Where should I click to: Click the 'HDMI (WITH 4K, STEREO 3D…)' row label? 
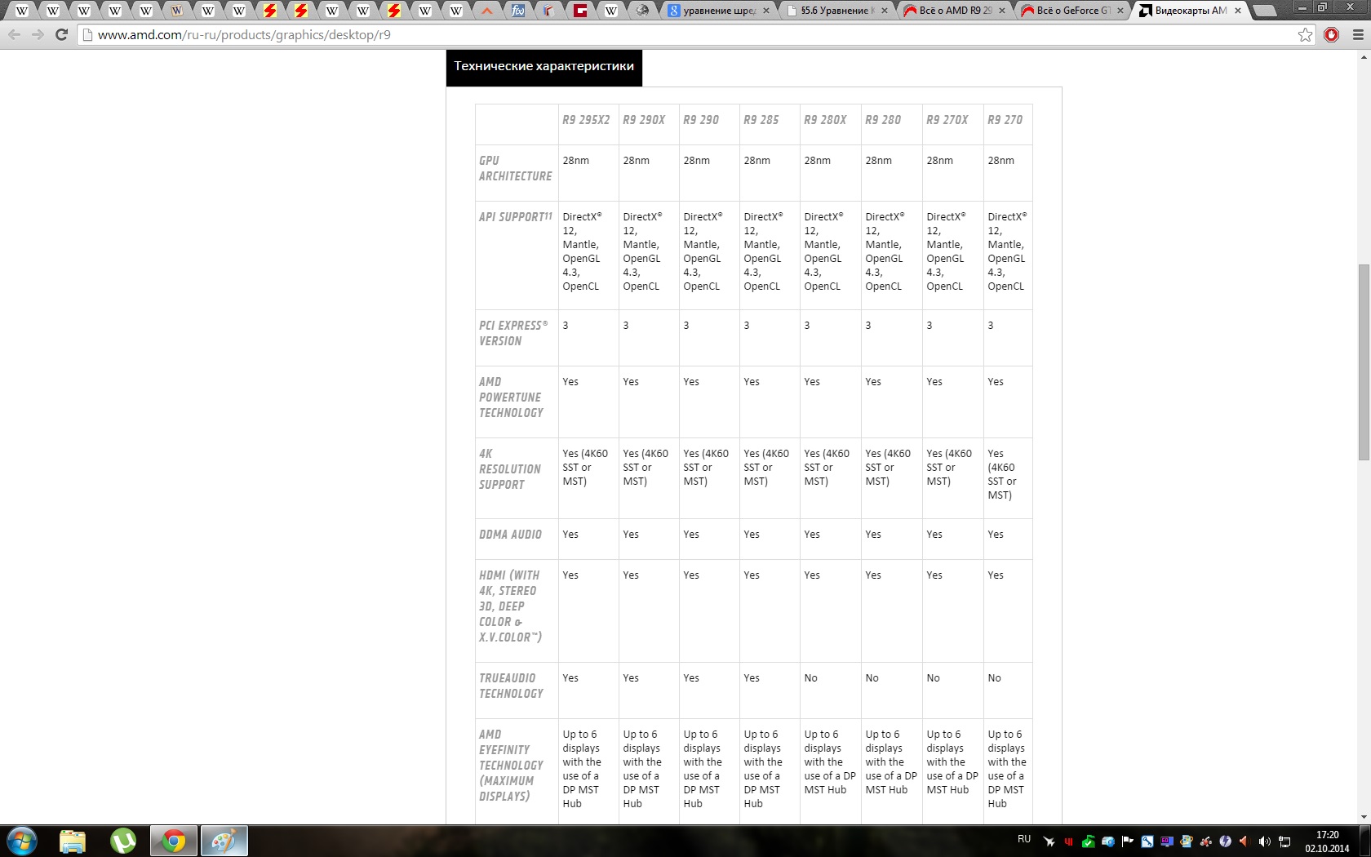(x=510, y=606)
